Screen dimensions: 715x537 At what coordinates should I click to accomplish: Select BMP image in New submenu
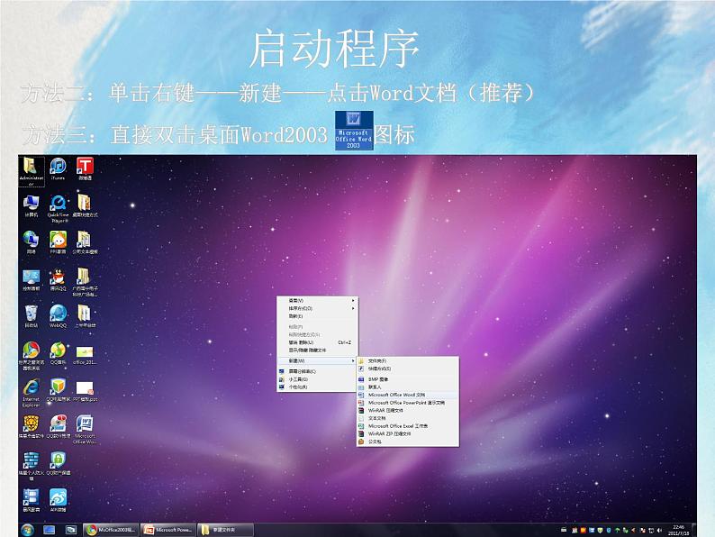tap(408, 379)
